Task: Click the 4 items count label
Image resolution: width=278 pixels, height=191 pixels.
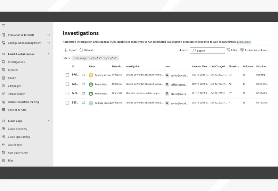Action: [x=184, y=50]
